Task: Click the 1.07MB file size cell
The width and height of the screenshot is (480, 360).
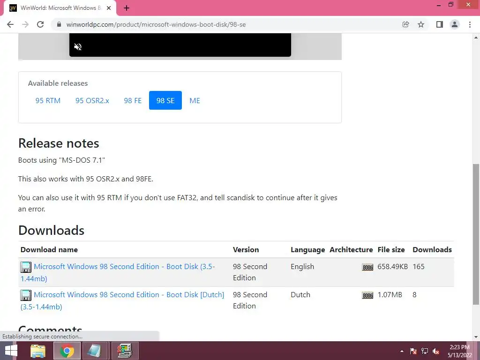Action: coord(390,295)
